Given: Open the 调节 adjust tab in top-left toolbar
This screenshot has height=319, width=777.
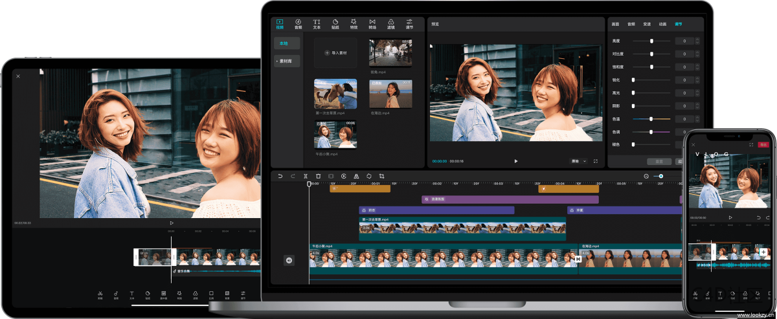Looking at the screenshot, I should click(x=409, y=24).
